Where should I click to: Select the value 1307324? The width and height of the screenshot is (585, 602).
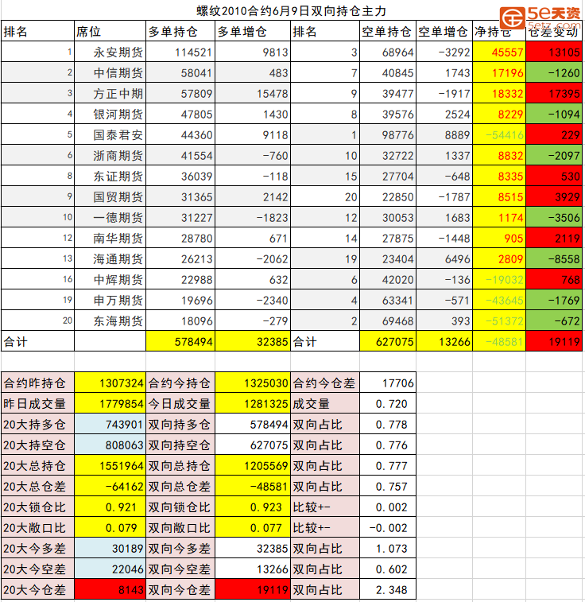[110, 383]
